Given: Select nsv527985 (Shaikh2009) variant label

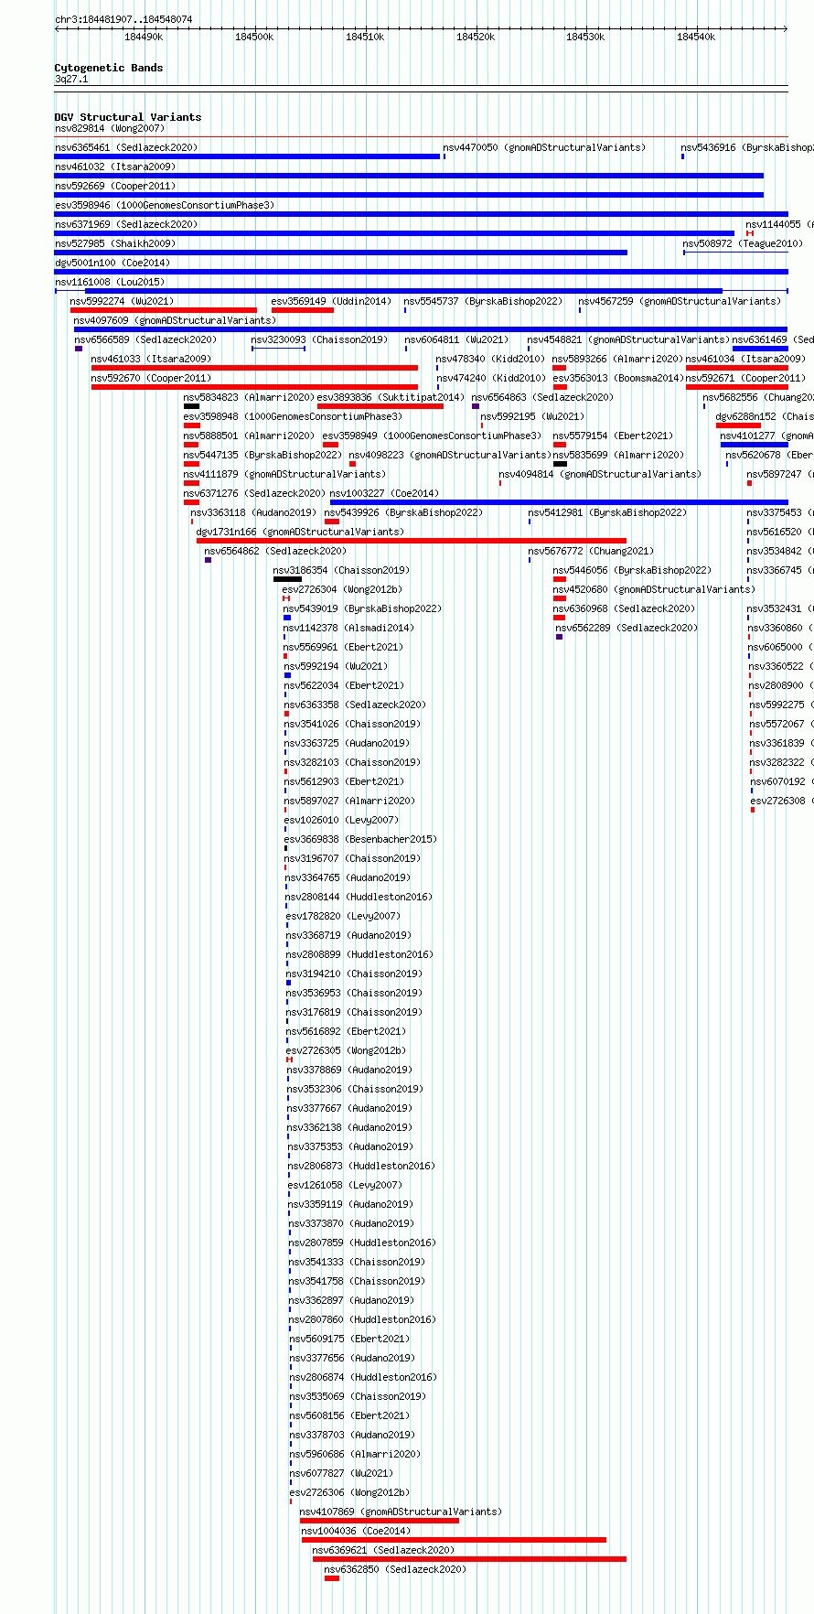Looking at the screenshot, I should [115, 243].
